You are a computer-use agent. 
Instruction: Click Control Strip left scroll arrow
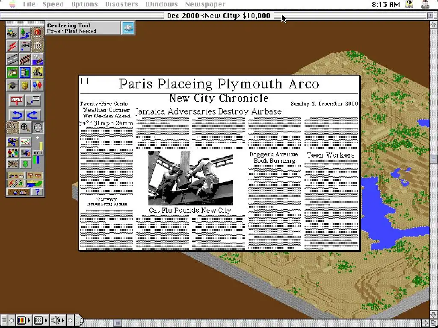12,320
